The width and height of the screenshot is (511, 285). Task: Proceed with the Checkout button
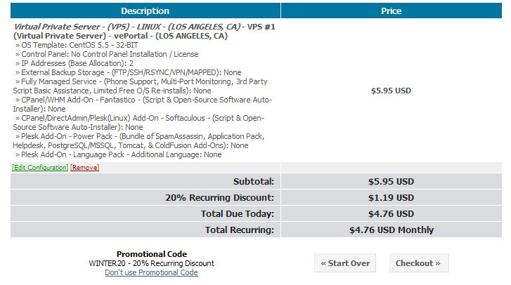point(419,263)
